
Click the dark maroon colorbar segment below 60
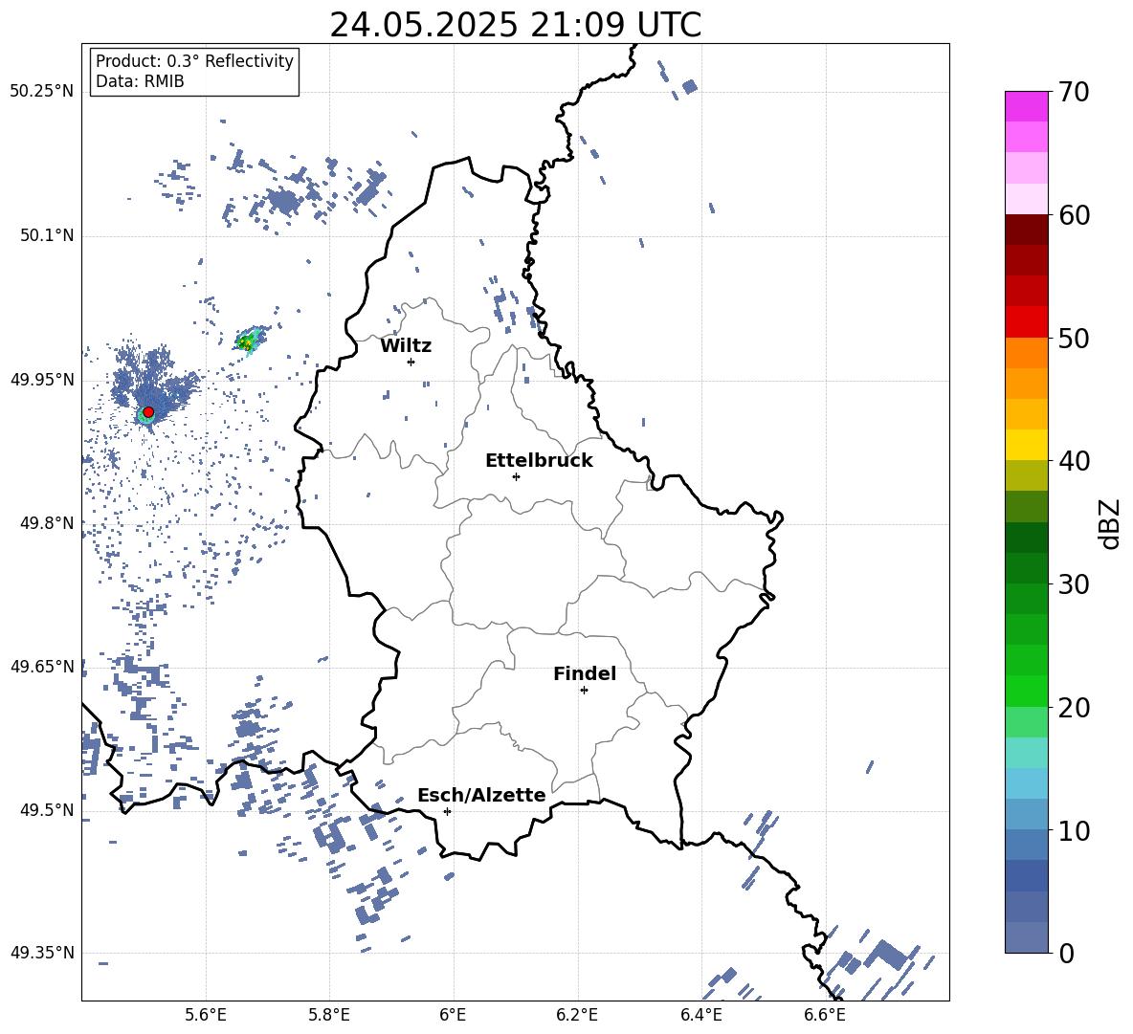pyautogui.click(x=1026, y=230)
